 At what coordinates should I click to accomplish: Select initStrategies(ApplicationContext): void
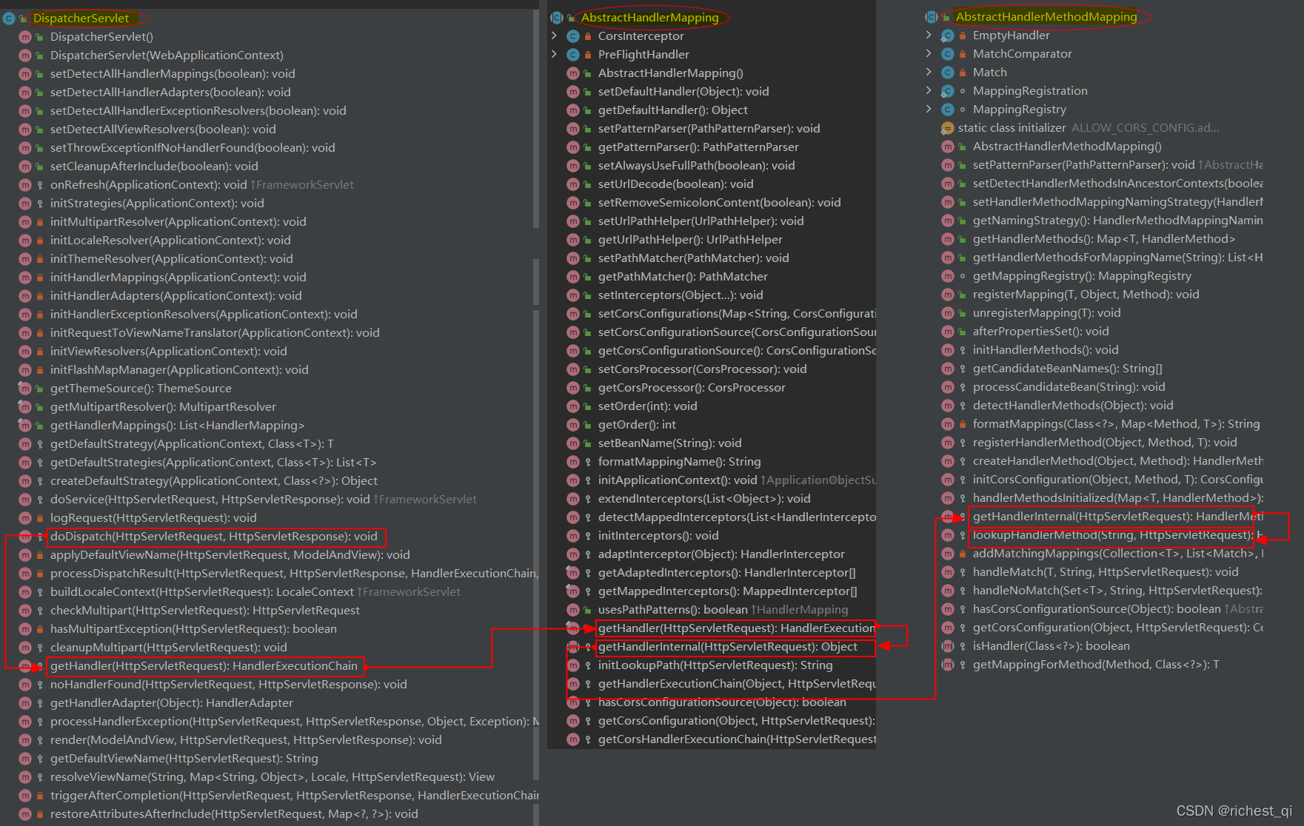pyautogui.click(x=157, y=203)
